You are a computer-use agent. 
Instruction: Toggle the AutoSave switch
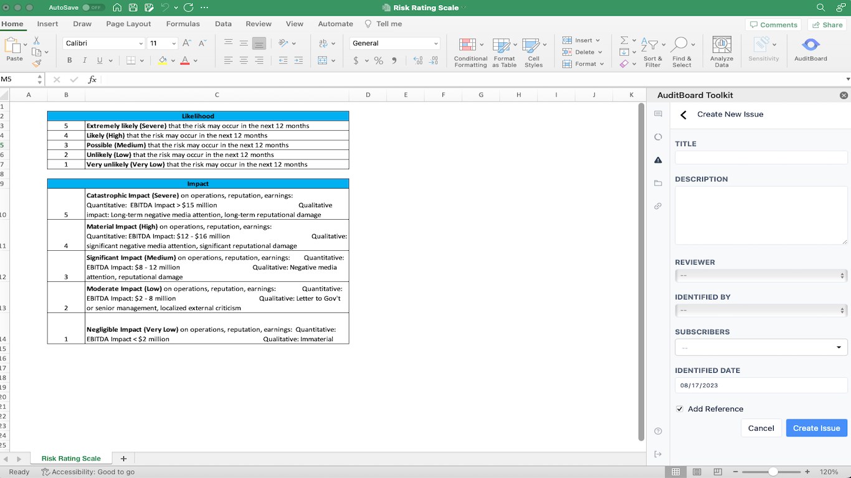93,7
